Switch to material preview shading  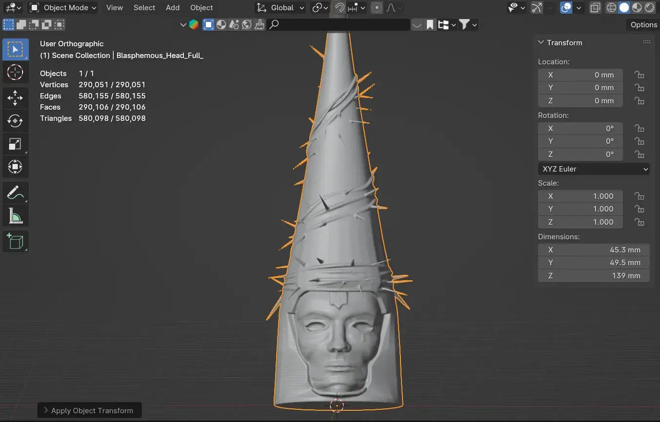point(637,8)
